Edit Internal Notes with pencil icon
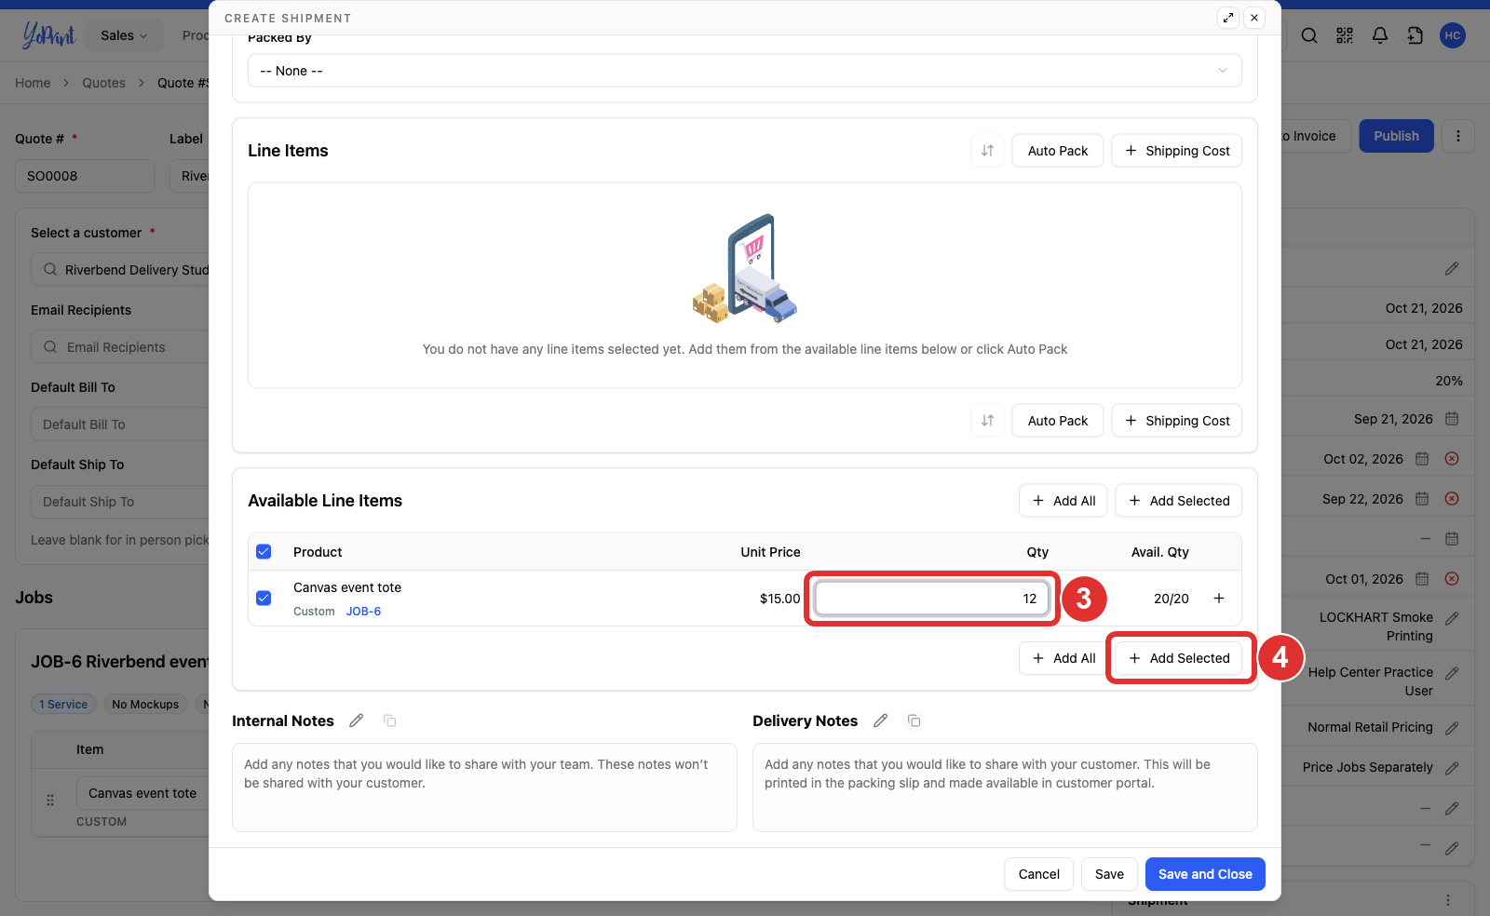 coord(356,721)
